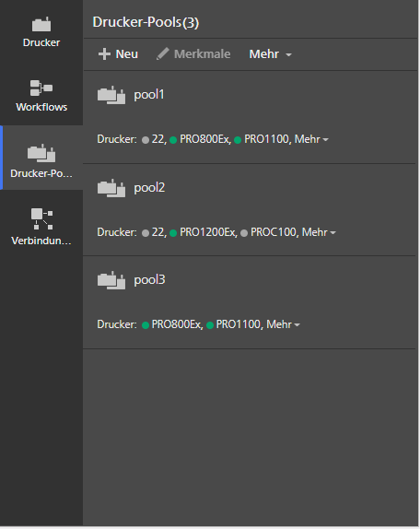
Task: Open the Workflows sidebar section
Action: click(x=41, y=96)
